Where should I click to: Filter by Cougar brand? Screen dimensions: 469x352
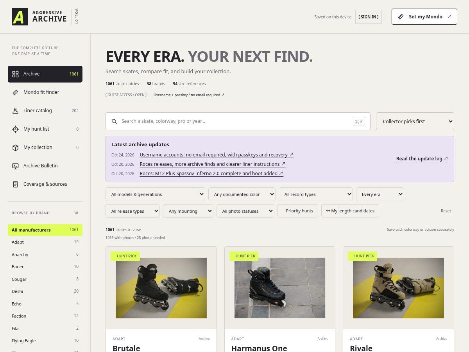45,279
